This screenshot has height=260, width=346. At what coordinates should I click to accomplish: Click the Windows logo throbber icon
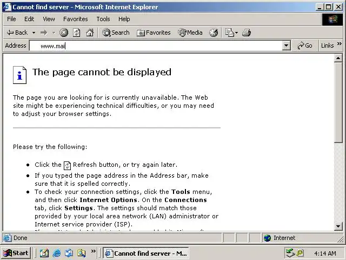[x=332, y=19]
